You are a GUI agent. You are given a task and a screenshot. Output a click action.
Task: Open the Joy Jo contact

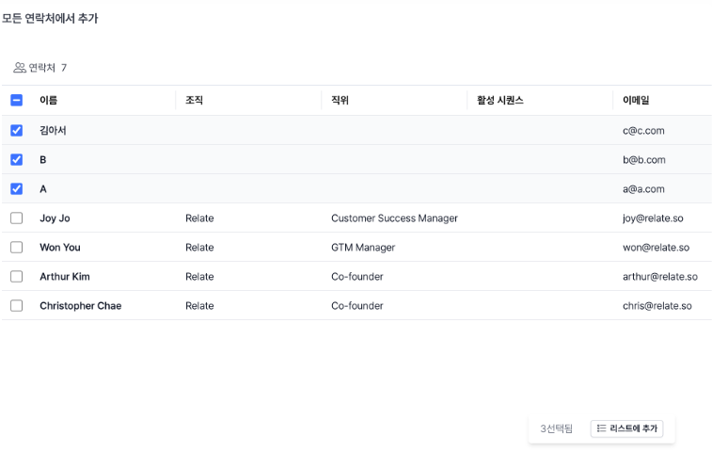pos(55,218)
